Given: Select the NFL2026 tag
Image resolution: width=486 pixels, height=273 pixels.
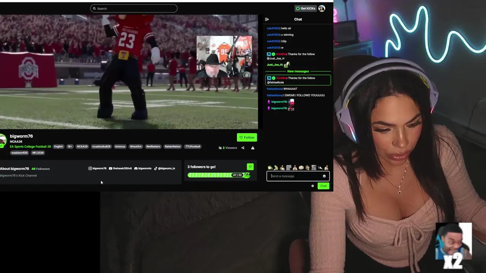Looking at the screenshot, I should point(38,153).
